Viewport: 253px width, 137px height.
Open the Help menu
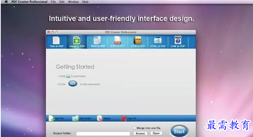pos(85,2)
